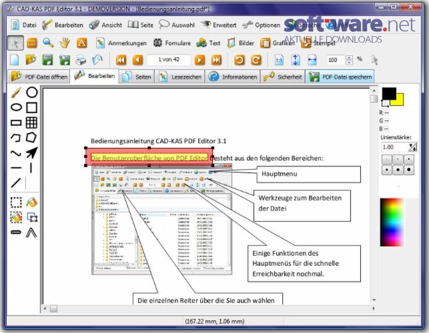Click the zoom percentage field
Image resolution: width=429 pixels, height=333 pixels.
pos(336,60)
